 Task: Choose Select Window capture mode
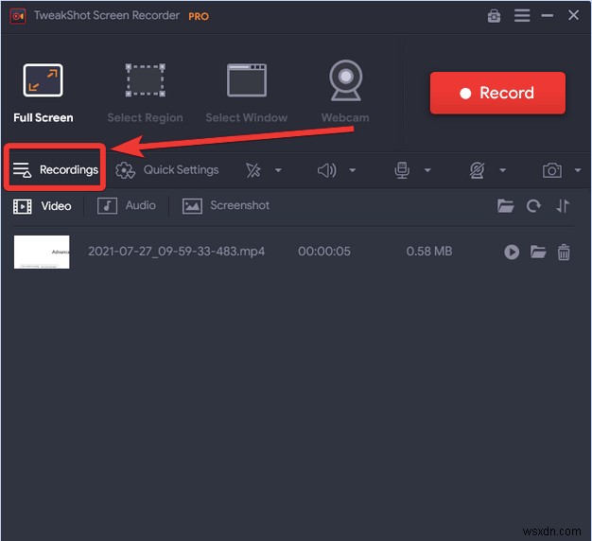pyautogui.click(x=247, y=93)
